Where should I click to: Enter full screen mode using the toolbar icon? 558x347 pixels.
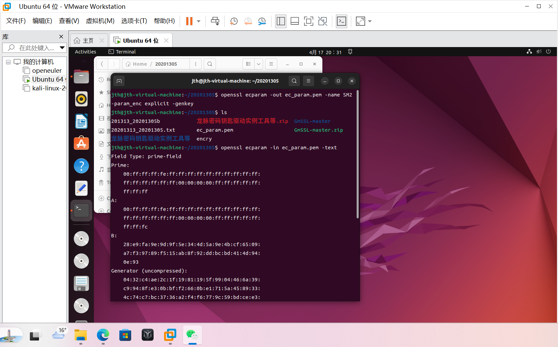pos(308,21)
